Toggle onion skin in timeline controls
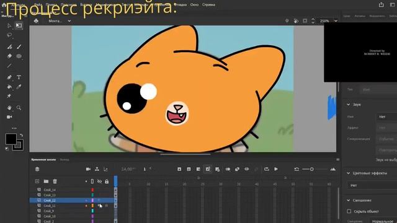Screen dimensions: 397x223 tap(228, 169)
